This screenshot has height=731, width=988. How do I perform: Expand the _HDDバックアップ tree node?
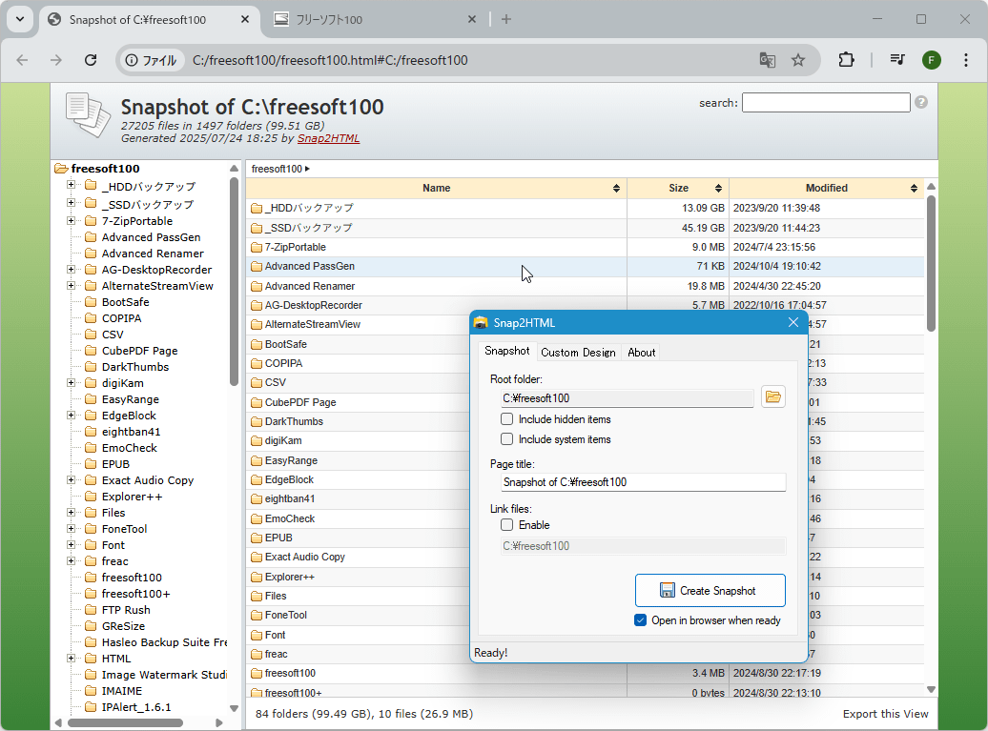[72, 185]
